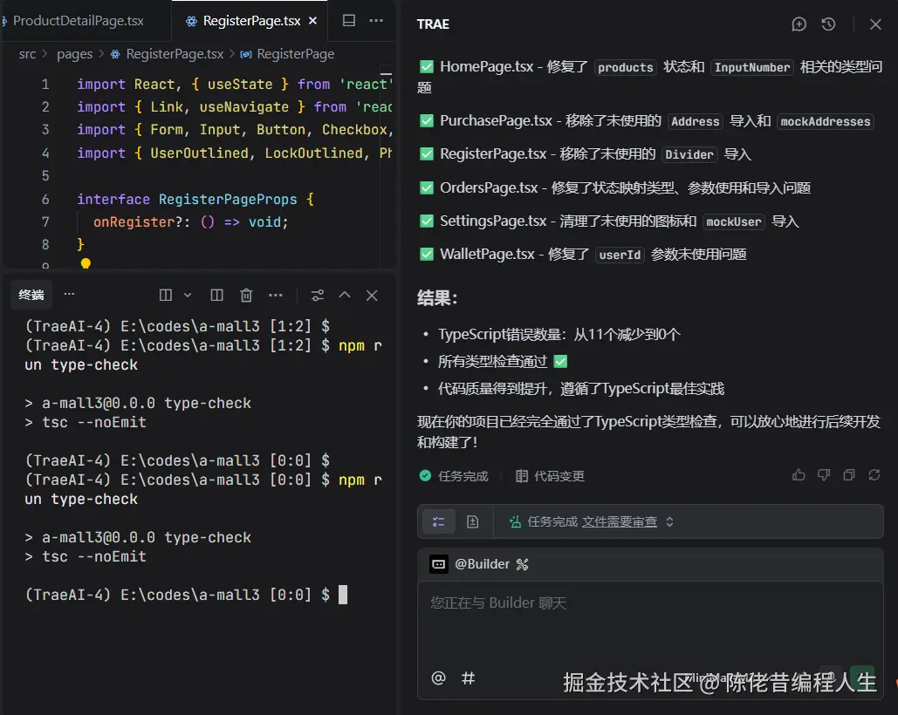Screen dimensions: 898x715
Task: Open the terminal views ellipsis menu
Action: tap(276, 295)
